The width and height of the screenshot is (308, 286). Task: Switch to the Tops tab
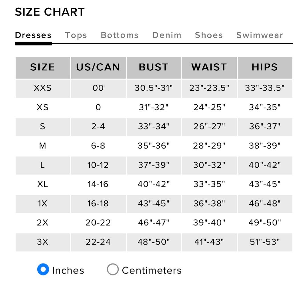(76, 35)
